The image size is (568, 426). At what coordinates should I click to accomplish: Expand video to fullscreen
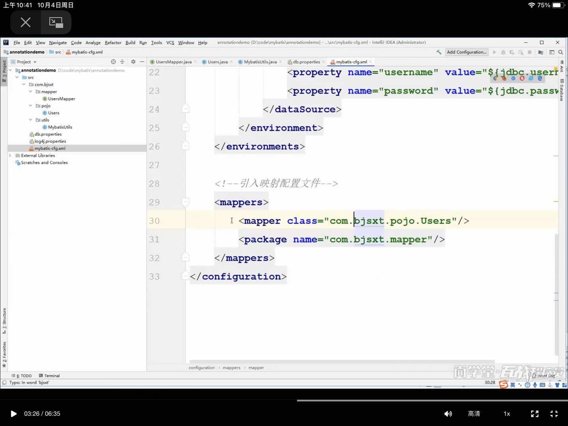tap(535, 414)
